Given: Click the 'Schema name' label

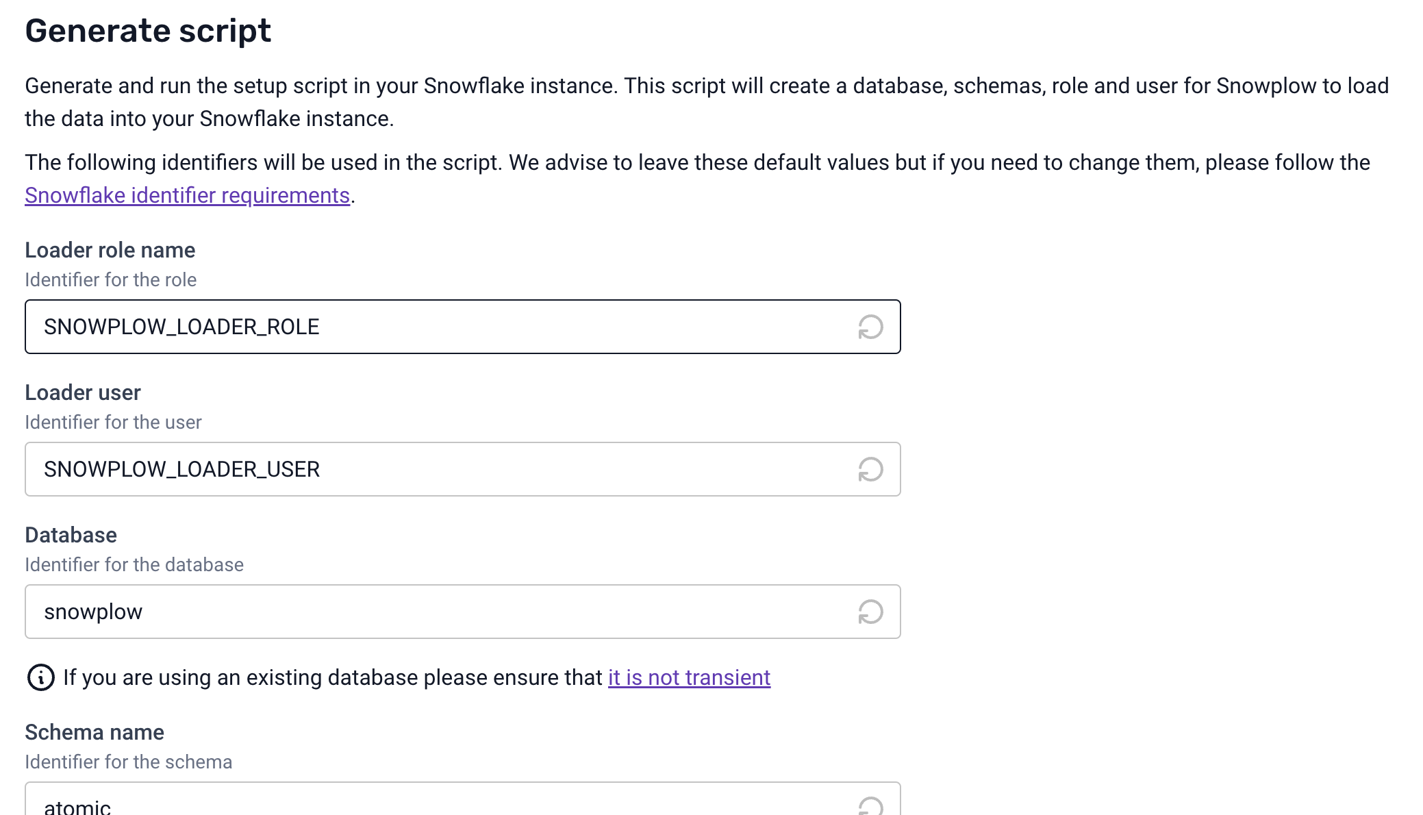Looking at the screenshot, I should click(95, 733).
